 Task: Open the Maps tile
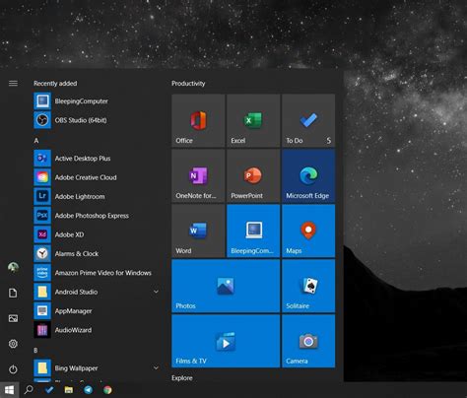coord(308,231)
